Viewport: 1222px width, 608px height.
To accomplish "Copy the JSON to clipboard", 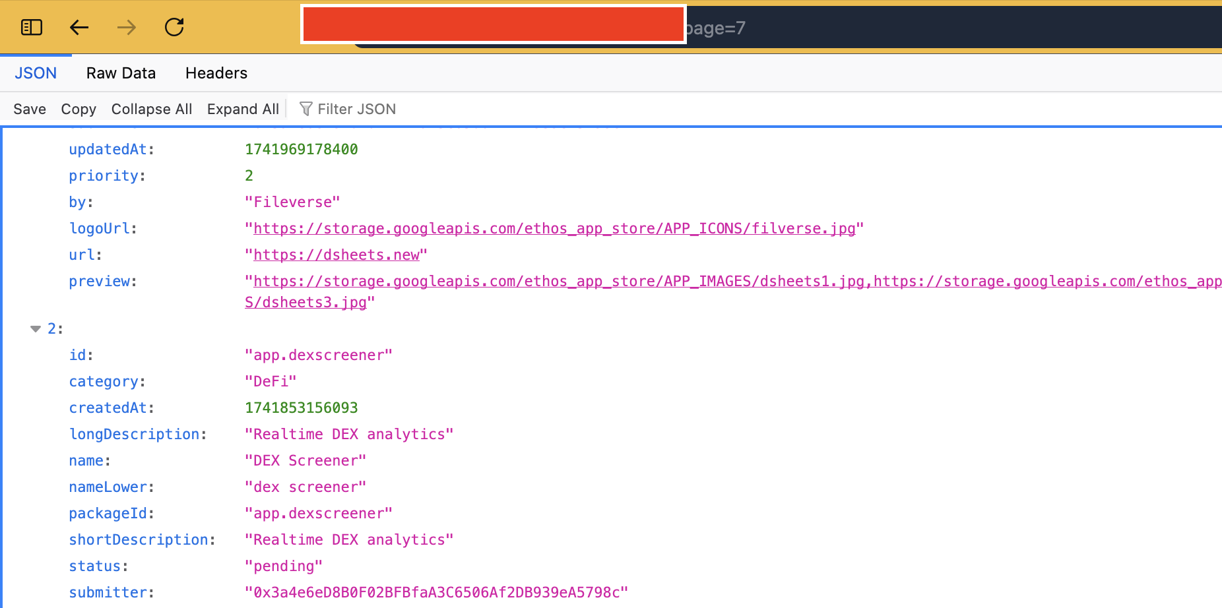I will pyautogui.click(x=79, y=109).
